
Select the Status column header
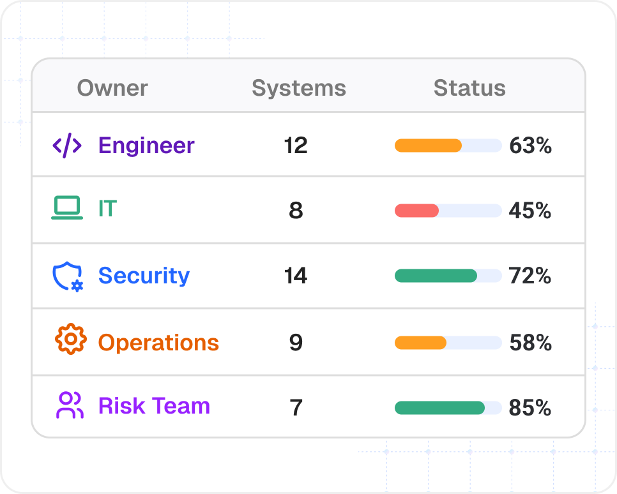pos(469,87)
